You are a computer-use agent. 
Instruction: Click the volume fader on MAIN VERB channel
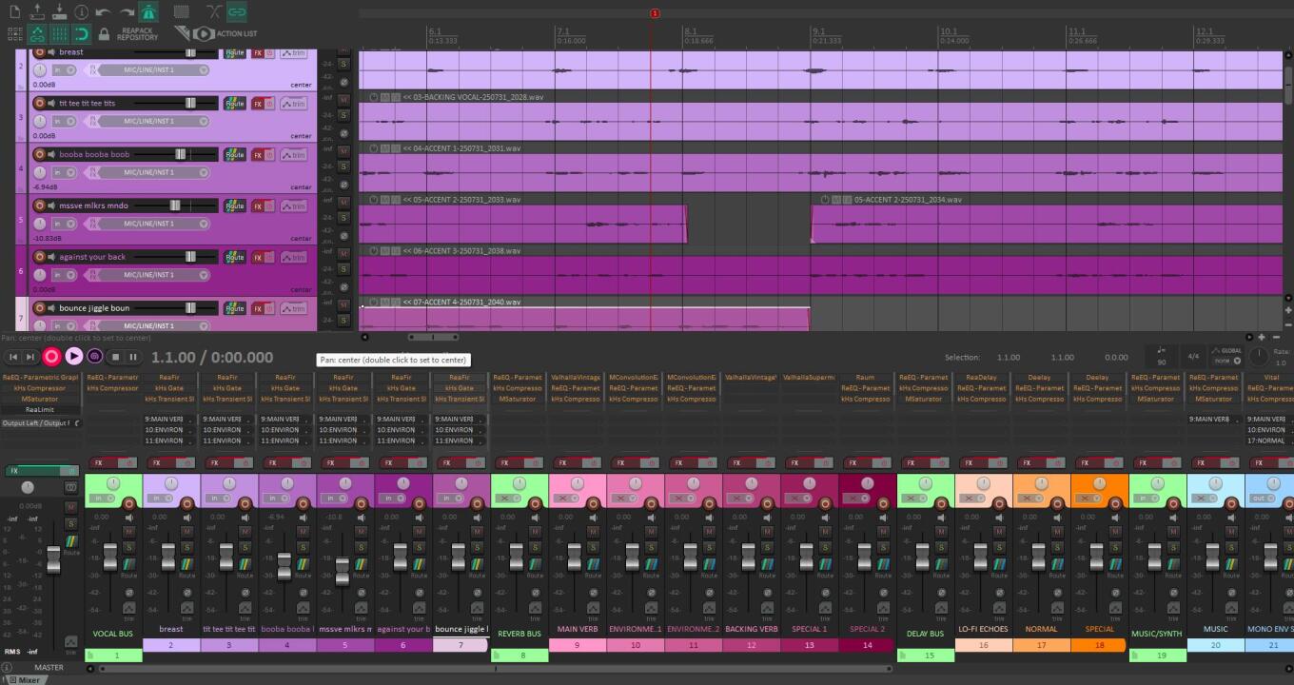coord(575,557)
